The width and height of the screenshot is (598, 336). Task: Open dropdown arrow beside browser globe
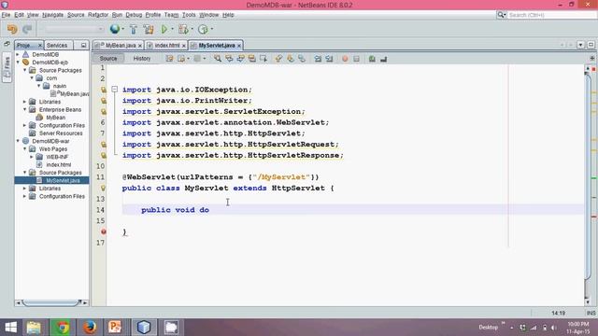point(122,29)
